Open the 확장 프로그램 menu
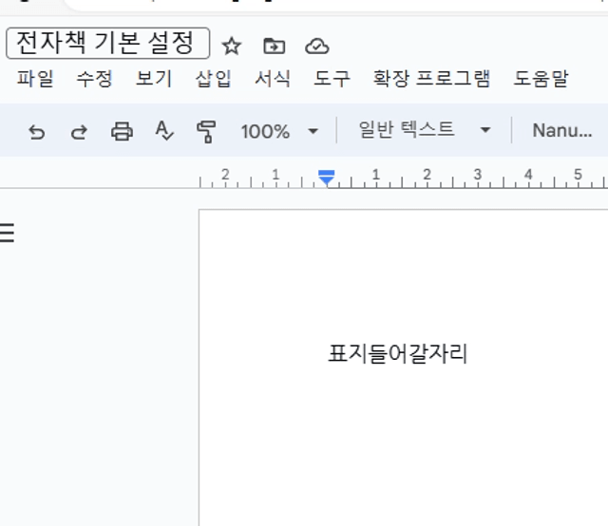 [431, 78]
